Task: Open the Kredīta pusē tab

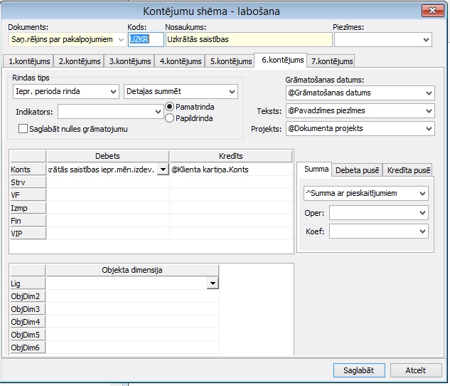Action: (407, 169)
